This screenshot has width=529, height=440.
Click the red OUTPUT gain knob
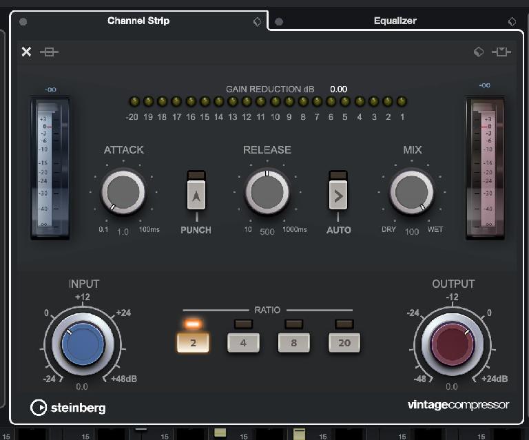453,344
